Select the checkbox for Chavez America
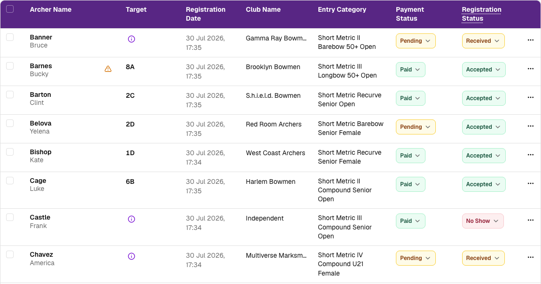The image size is (541, 284). (x=10, y=254)
